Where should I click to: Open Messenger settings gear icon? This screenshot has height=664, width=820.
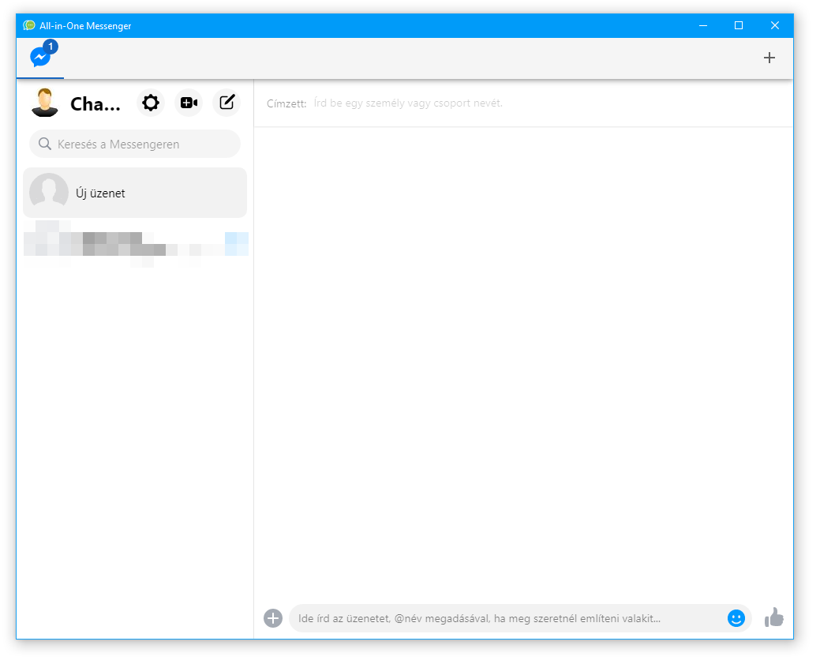(150, 103)
